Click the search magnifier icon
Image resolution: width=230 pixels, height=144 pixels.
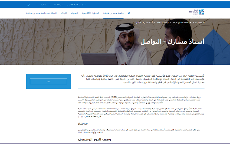(29, 5)
